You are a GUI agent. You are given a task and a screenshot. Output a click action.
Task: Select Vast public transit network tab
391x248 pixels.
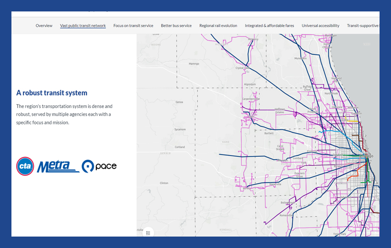pos(83,26)
